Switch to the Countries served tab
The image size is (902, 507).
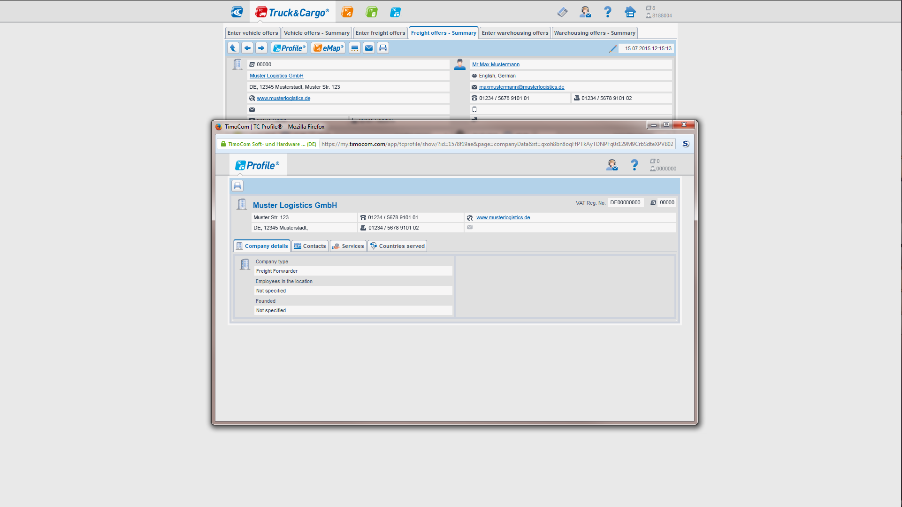click(397, 246)
